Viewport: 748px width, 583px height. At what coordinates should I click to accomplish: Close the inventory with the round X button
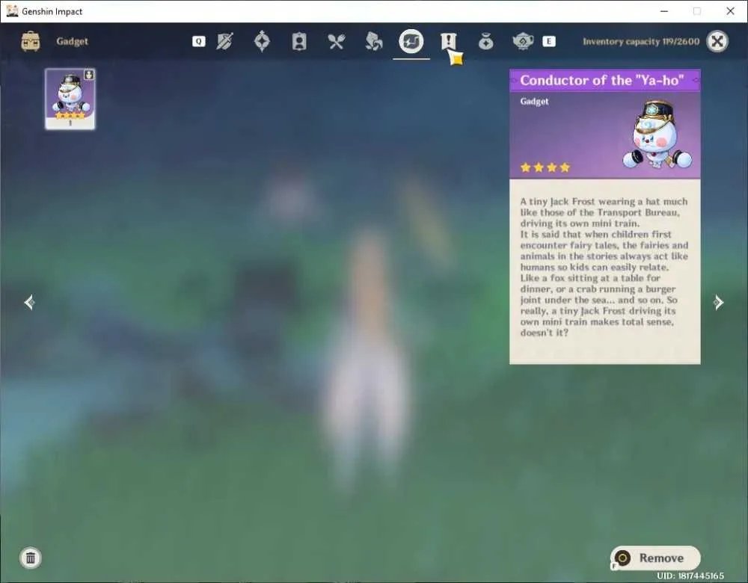[x=717, y=41]
